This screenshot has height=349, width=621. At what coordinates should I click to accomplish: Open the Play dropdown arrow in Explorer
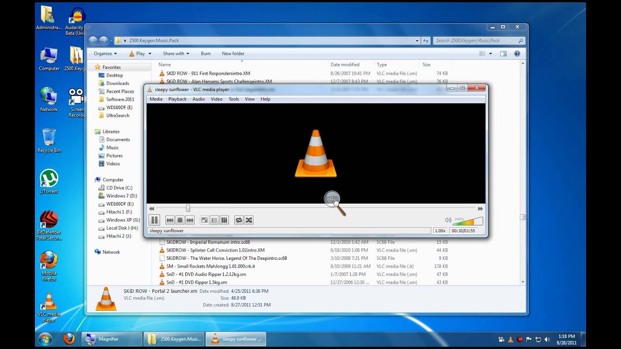click(150, 54)
